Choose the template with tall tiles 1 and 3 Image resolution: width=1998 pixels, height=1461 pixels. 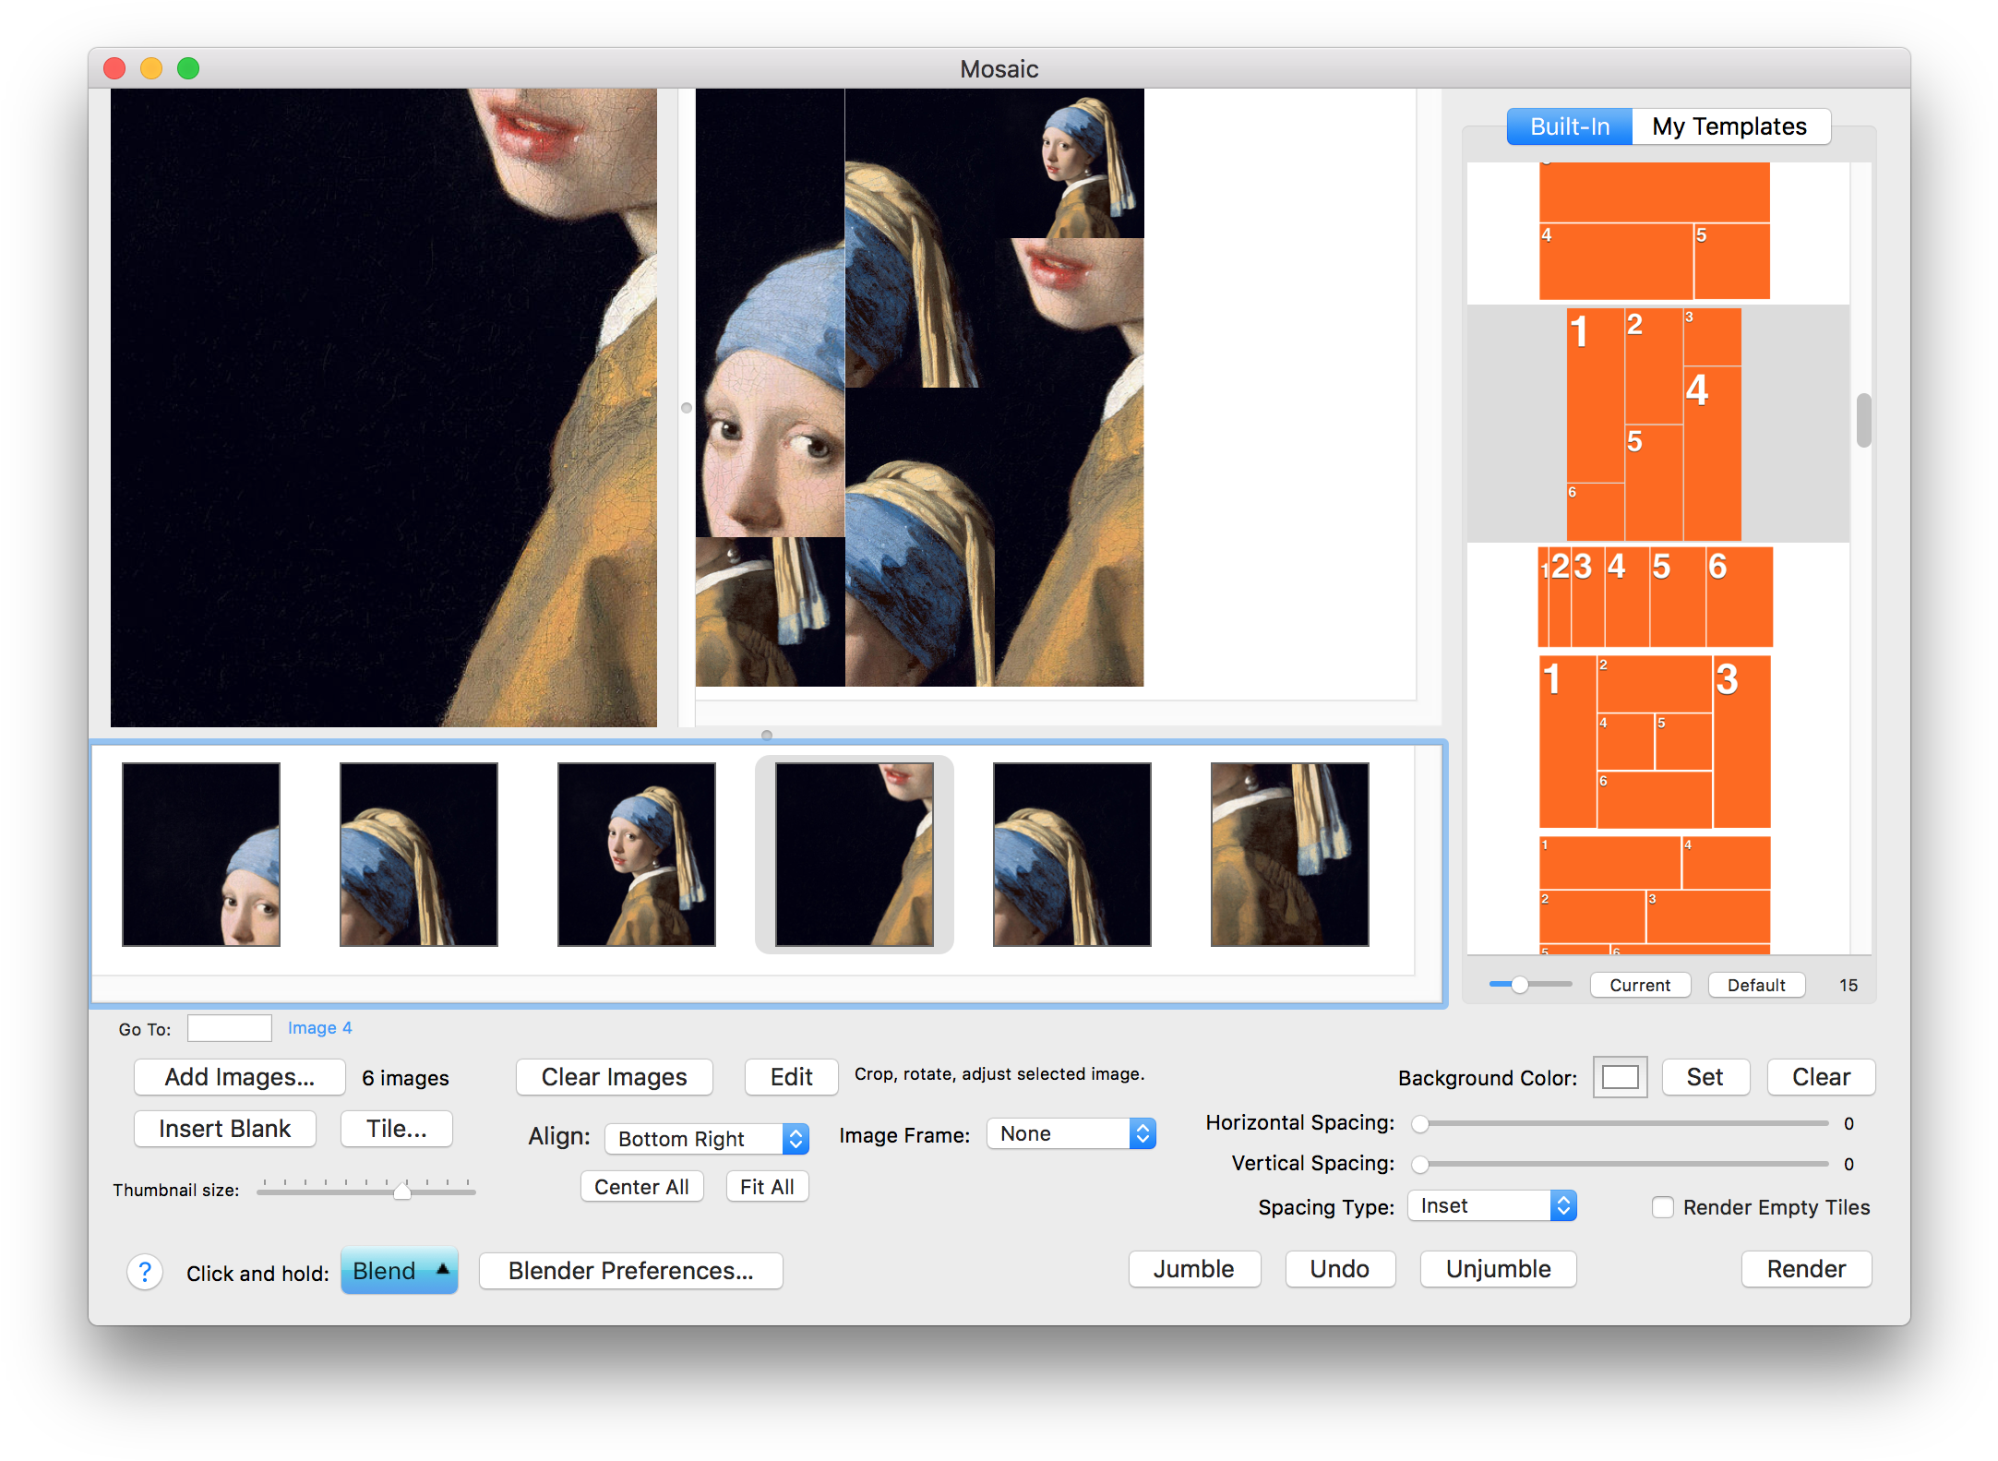click(x=1655, y=742)
